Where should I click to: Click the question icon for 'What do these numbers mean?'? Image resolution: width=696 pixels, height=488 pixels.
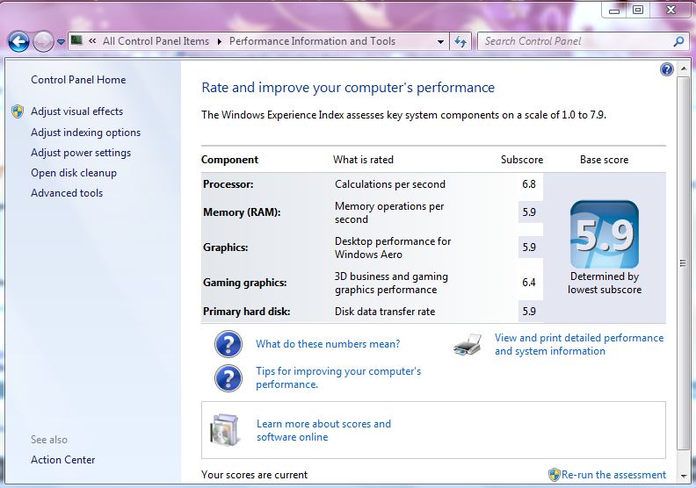228,344
